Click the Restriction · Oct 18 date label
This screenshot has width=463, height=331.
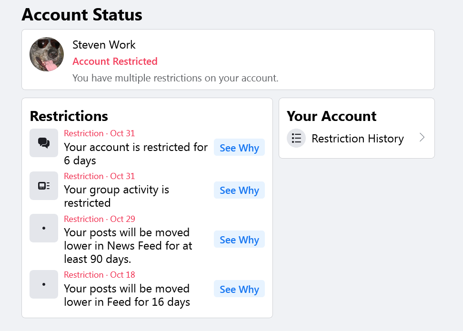100,275
